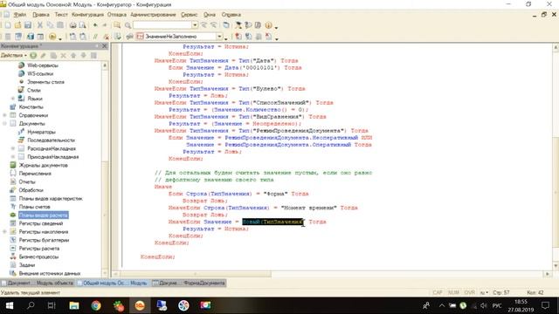This screenshot has width=559, height=314.
Task: Edit object with pencil icon in Configuration panel
Action: [43, 55]
